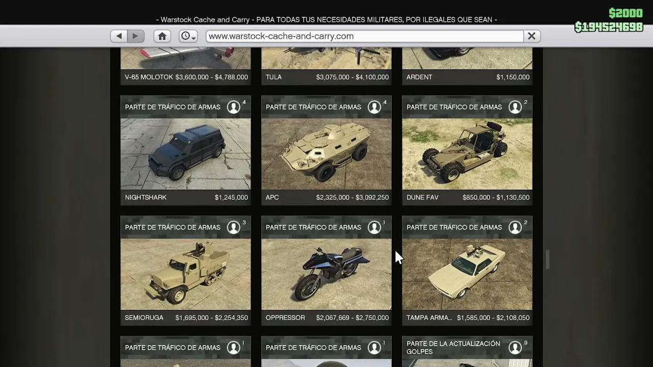Click the APC price $2,325,000 - $3,092,250
653x367 pixels.
point(353,197)
